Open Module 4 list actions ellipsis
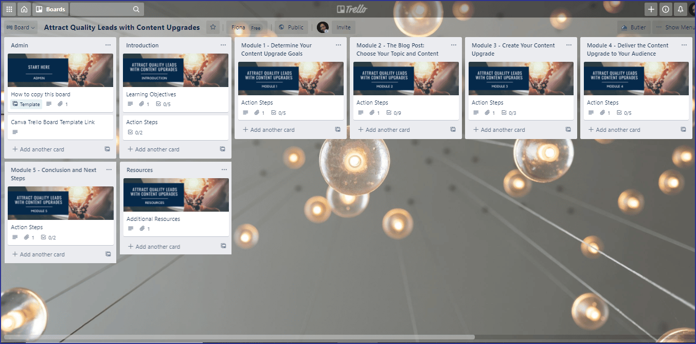The image size is (696, 344). coord(684,45)
